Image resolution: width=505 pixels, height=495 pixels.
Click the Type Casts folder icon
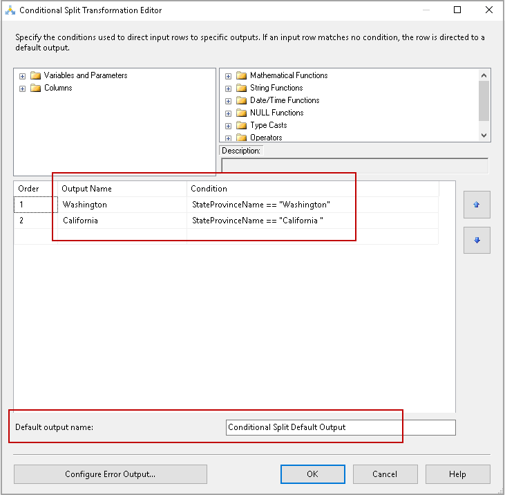[x=241, y=125]
